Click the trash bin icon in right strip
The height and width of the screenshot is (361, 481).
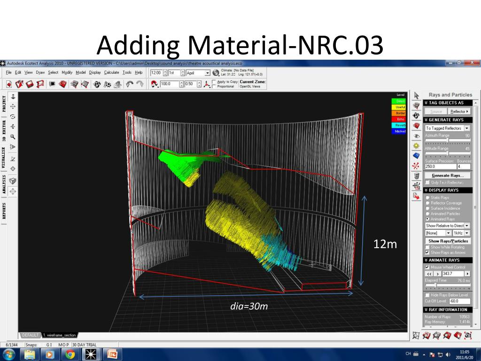416,176
